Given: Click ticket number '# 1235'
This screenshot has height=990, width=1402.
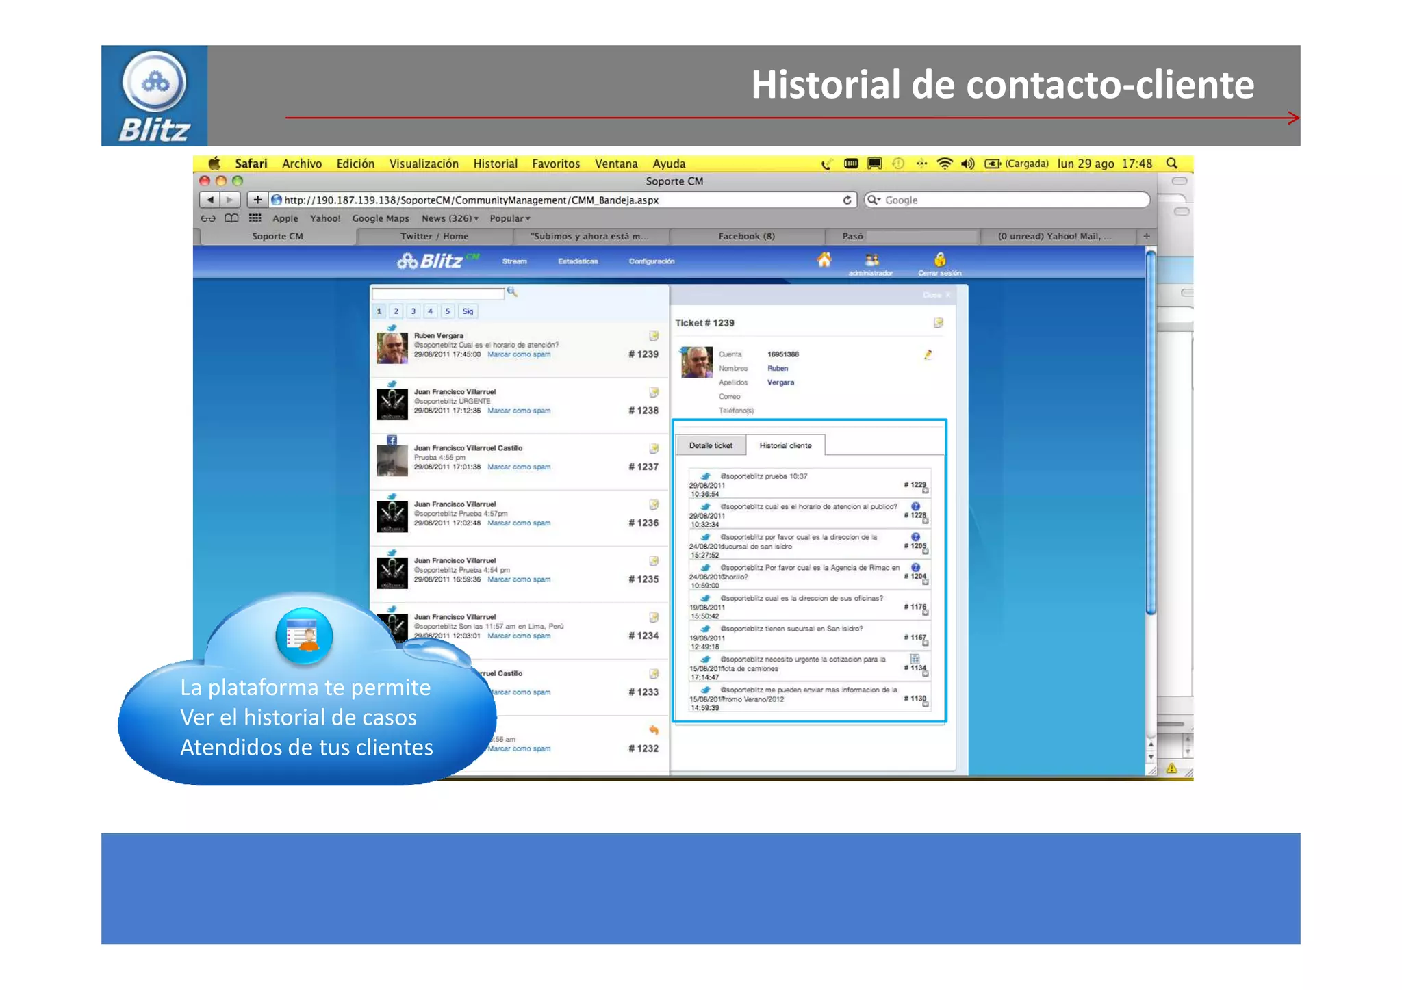Looking at the screenshot, I should pos(643,579).
